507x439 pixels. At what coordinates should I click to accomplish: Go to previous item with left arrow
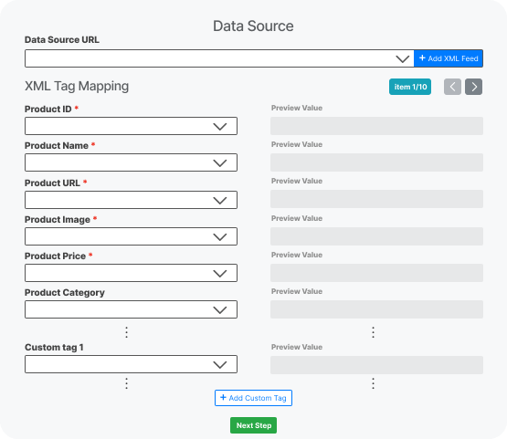(452, 87)
